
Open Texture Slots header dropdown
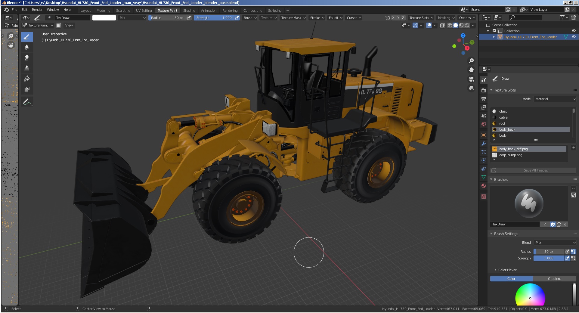coord(421,18)
